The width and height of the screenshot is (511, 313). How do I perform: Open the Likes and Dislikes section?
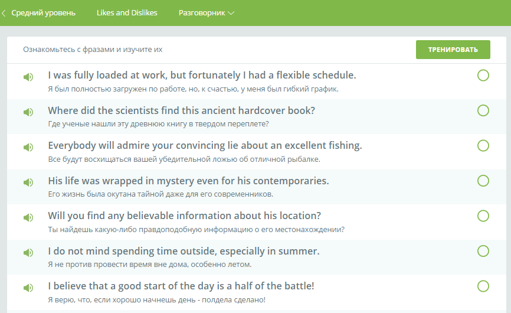coord(127,13)
